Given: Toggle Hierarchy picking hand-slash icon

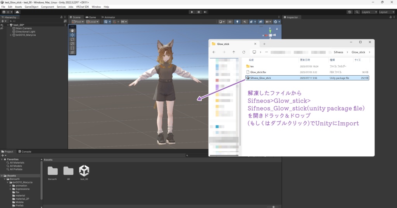Looking at the screenshot, I should [x=2, y=28].
